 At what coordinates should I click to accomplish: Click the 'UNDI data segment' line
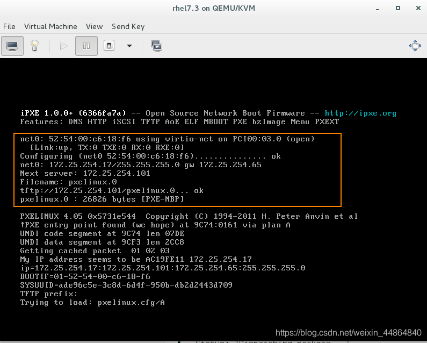pos(102,242)
